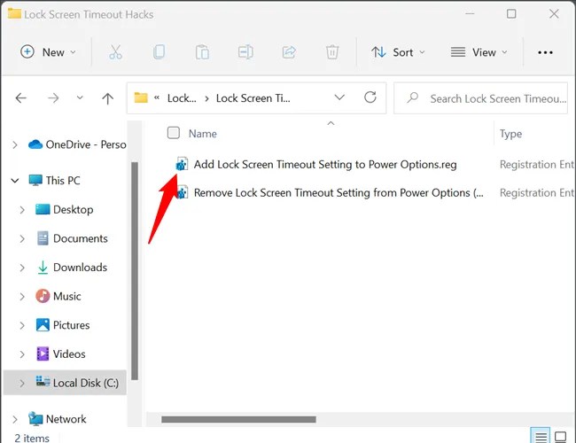576x443 pixels.
Task: Click the Share icon in toolbar
Action: coord(289,52)
